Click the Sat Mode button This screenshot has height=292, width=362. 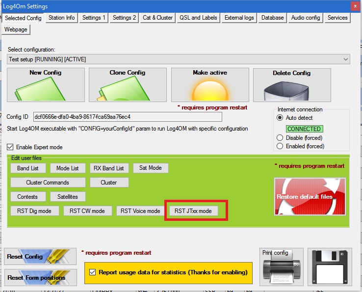151,168
